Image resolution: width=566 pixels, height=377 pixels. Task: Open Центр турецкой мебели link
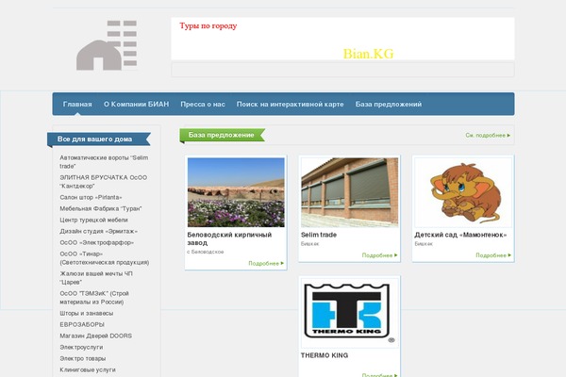[x=93, y=220]
